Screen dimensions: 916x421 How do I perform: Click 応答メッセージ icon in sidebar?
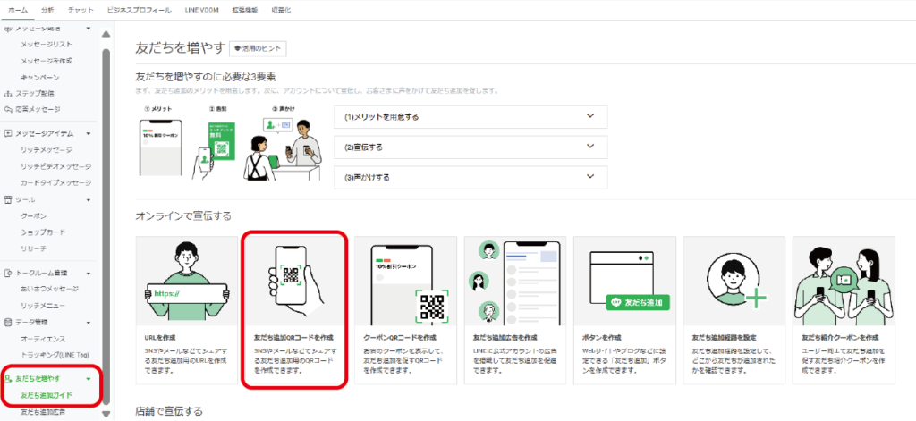(8, 109)
